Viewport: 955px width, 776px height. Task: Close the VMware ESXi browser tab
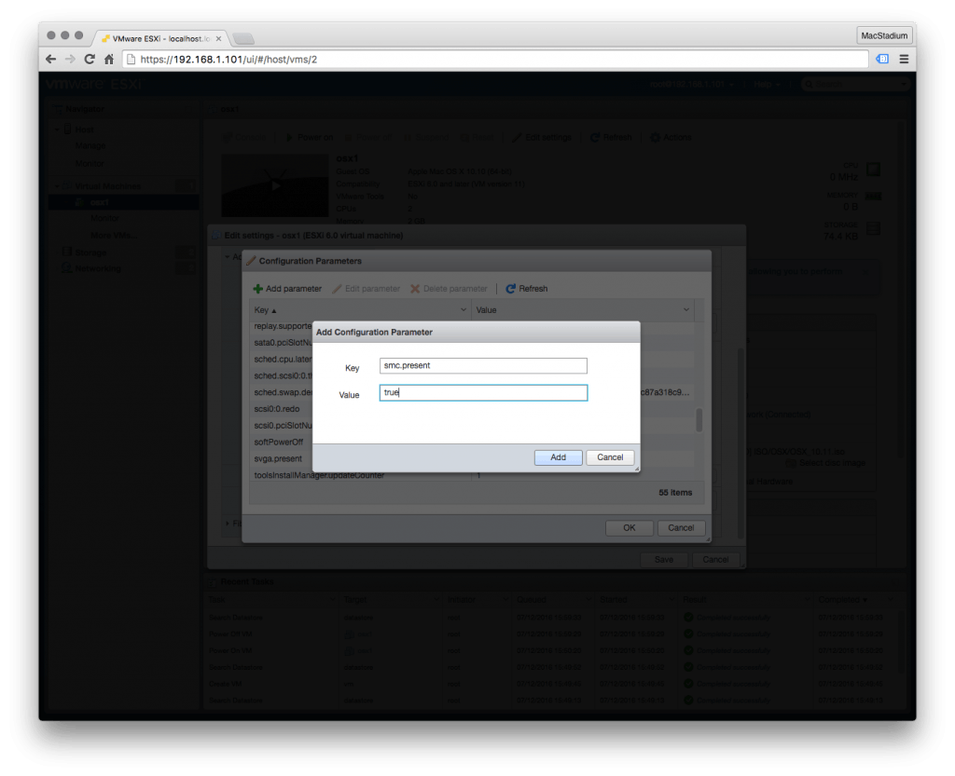point(218,38)
